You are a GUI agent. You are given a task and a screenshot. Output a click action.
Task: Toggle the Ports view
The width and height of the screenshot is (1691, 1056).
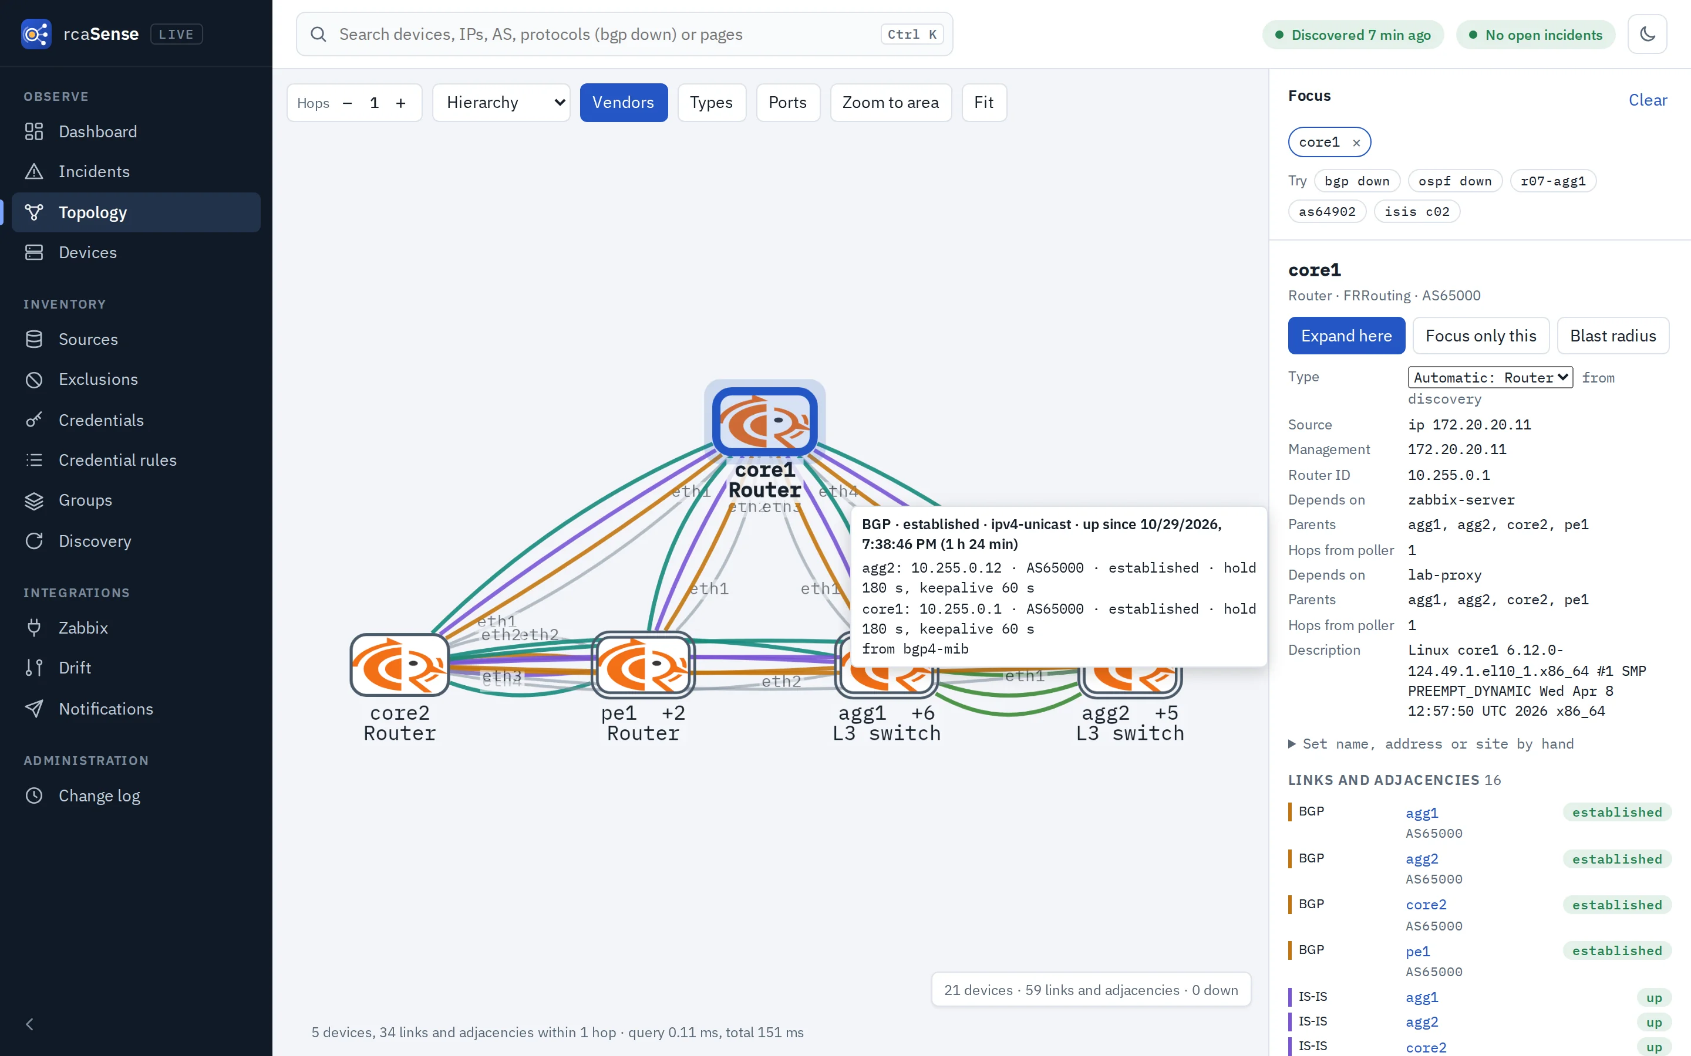pyautogui.click(x=787, y=103)
